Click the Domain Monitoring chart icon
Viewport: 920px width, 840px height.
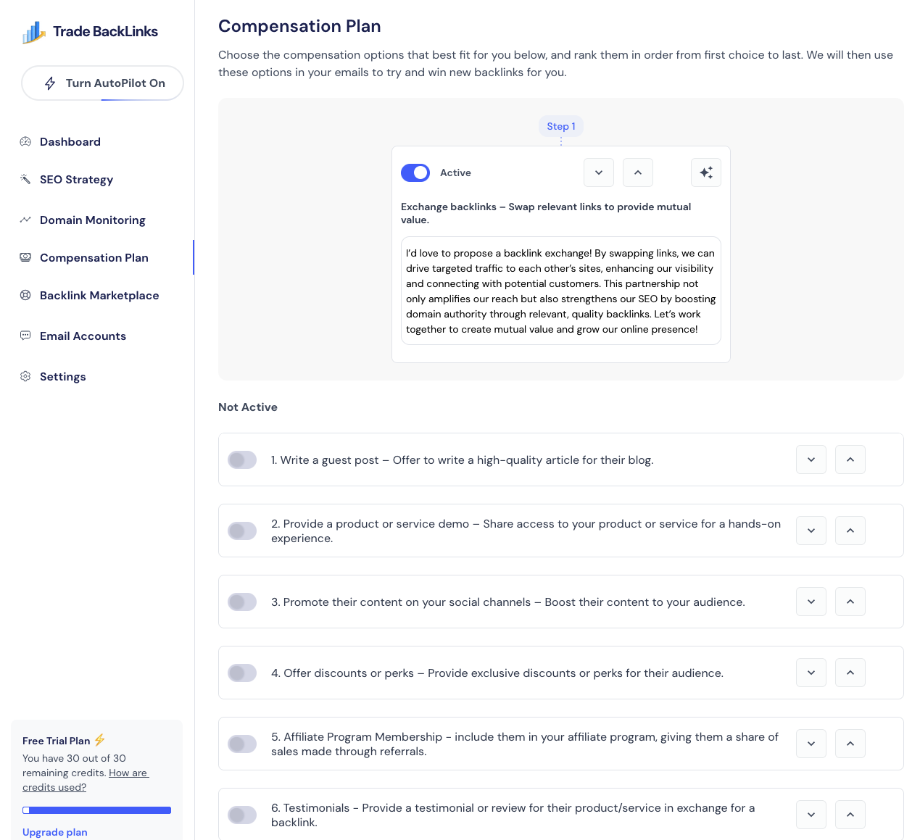(25, 220)
